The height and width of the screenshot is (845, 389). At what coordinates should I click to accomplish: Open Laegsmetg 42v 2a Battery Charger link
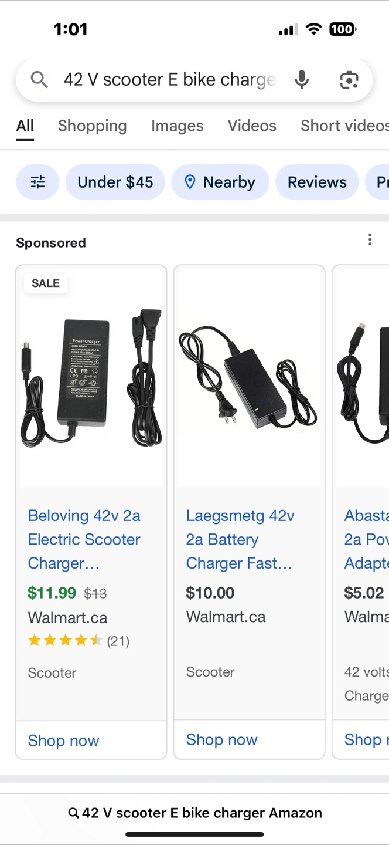[x=240, y=539]
